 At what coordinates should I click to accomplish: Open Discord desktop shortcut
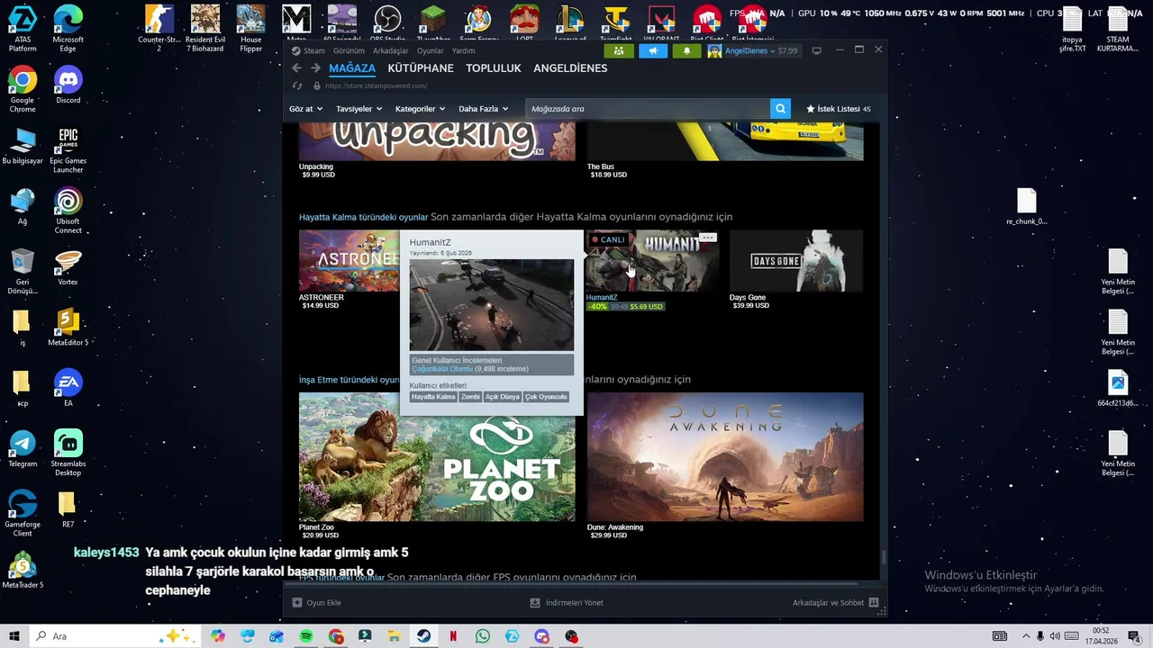click(68, 85)
